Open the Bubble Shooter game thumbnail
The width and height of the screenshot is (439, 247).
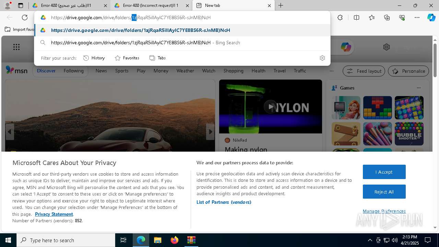tap(409, 134)
